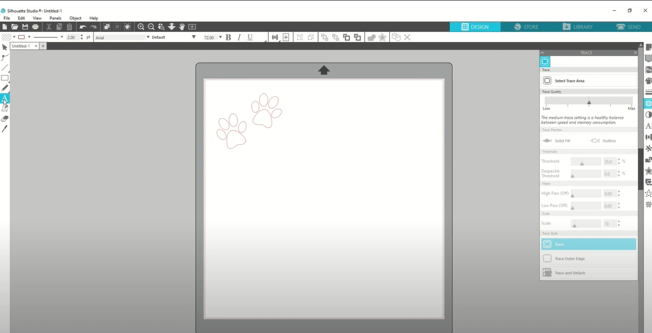Open the Panels menu

(55, 18)
